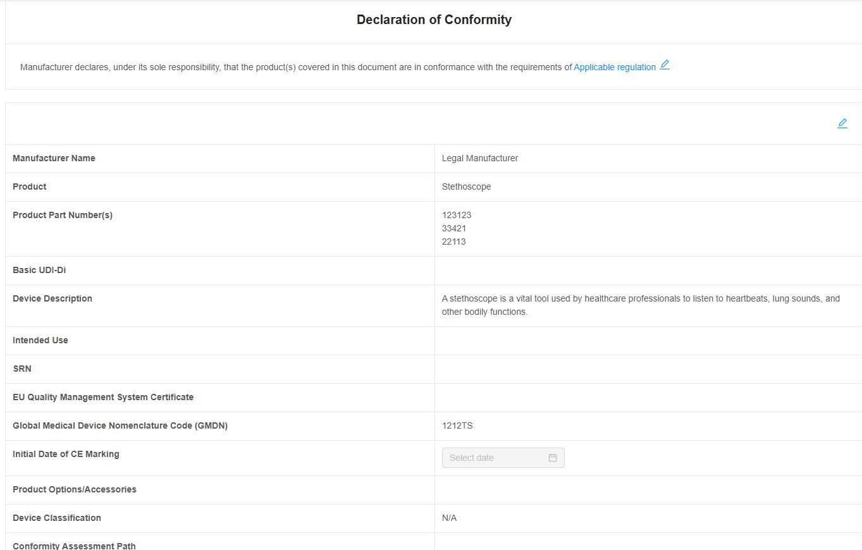
Task: Click the Basic UDI-Di row label
Action: click(x=39, y=270)
